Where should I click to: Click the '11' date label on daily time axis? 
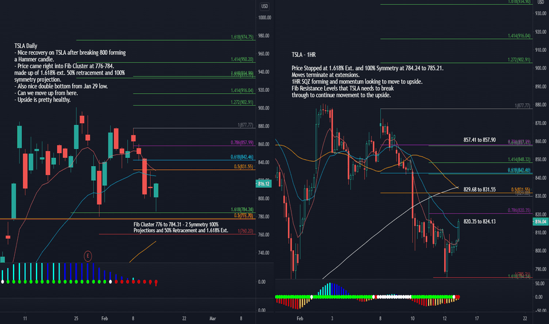(25, 318)
